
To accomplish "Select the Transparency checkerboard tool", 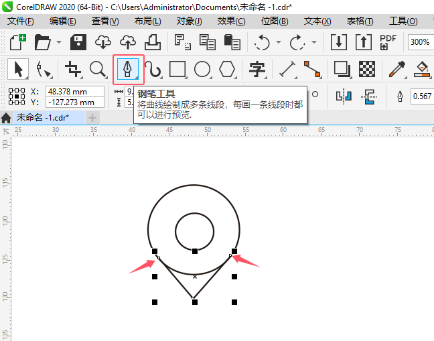I will pyautogui.click(x=367, y=69).
